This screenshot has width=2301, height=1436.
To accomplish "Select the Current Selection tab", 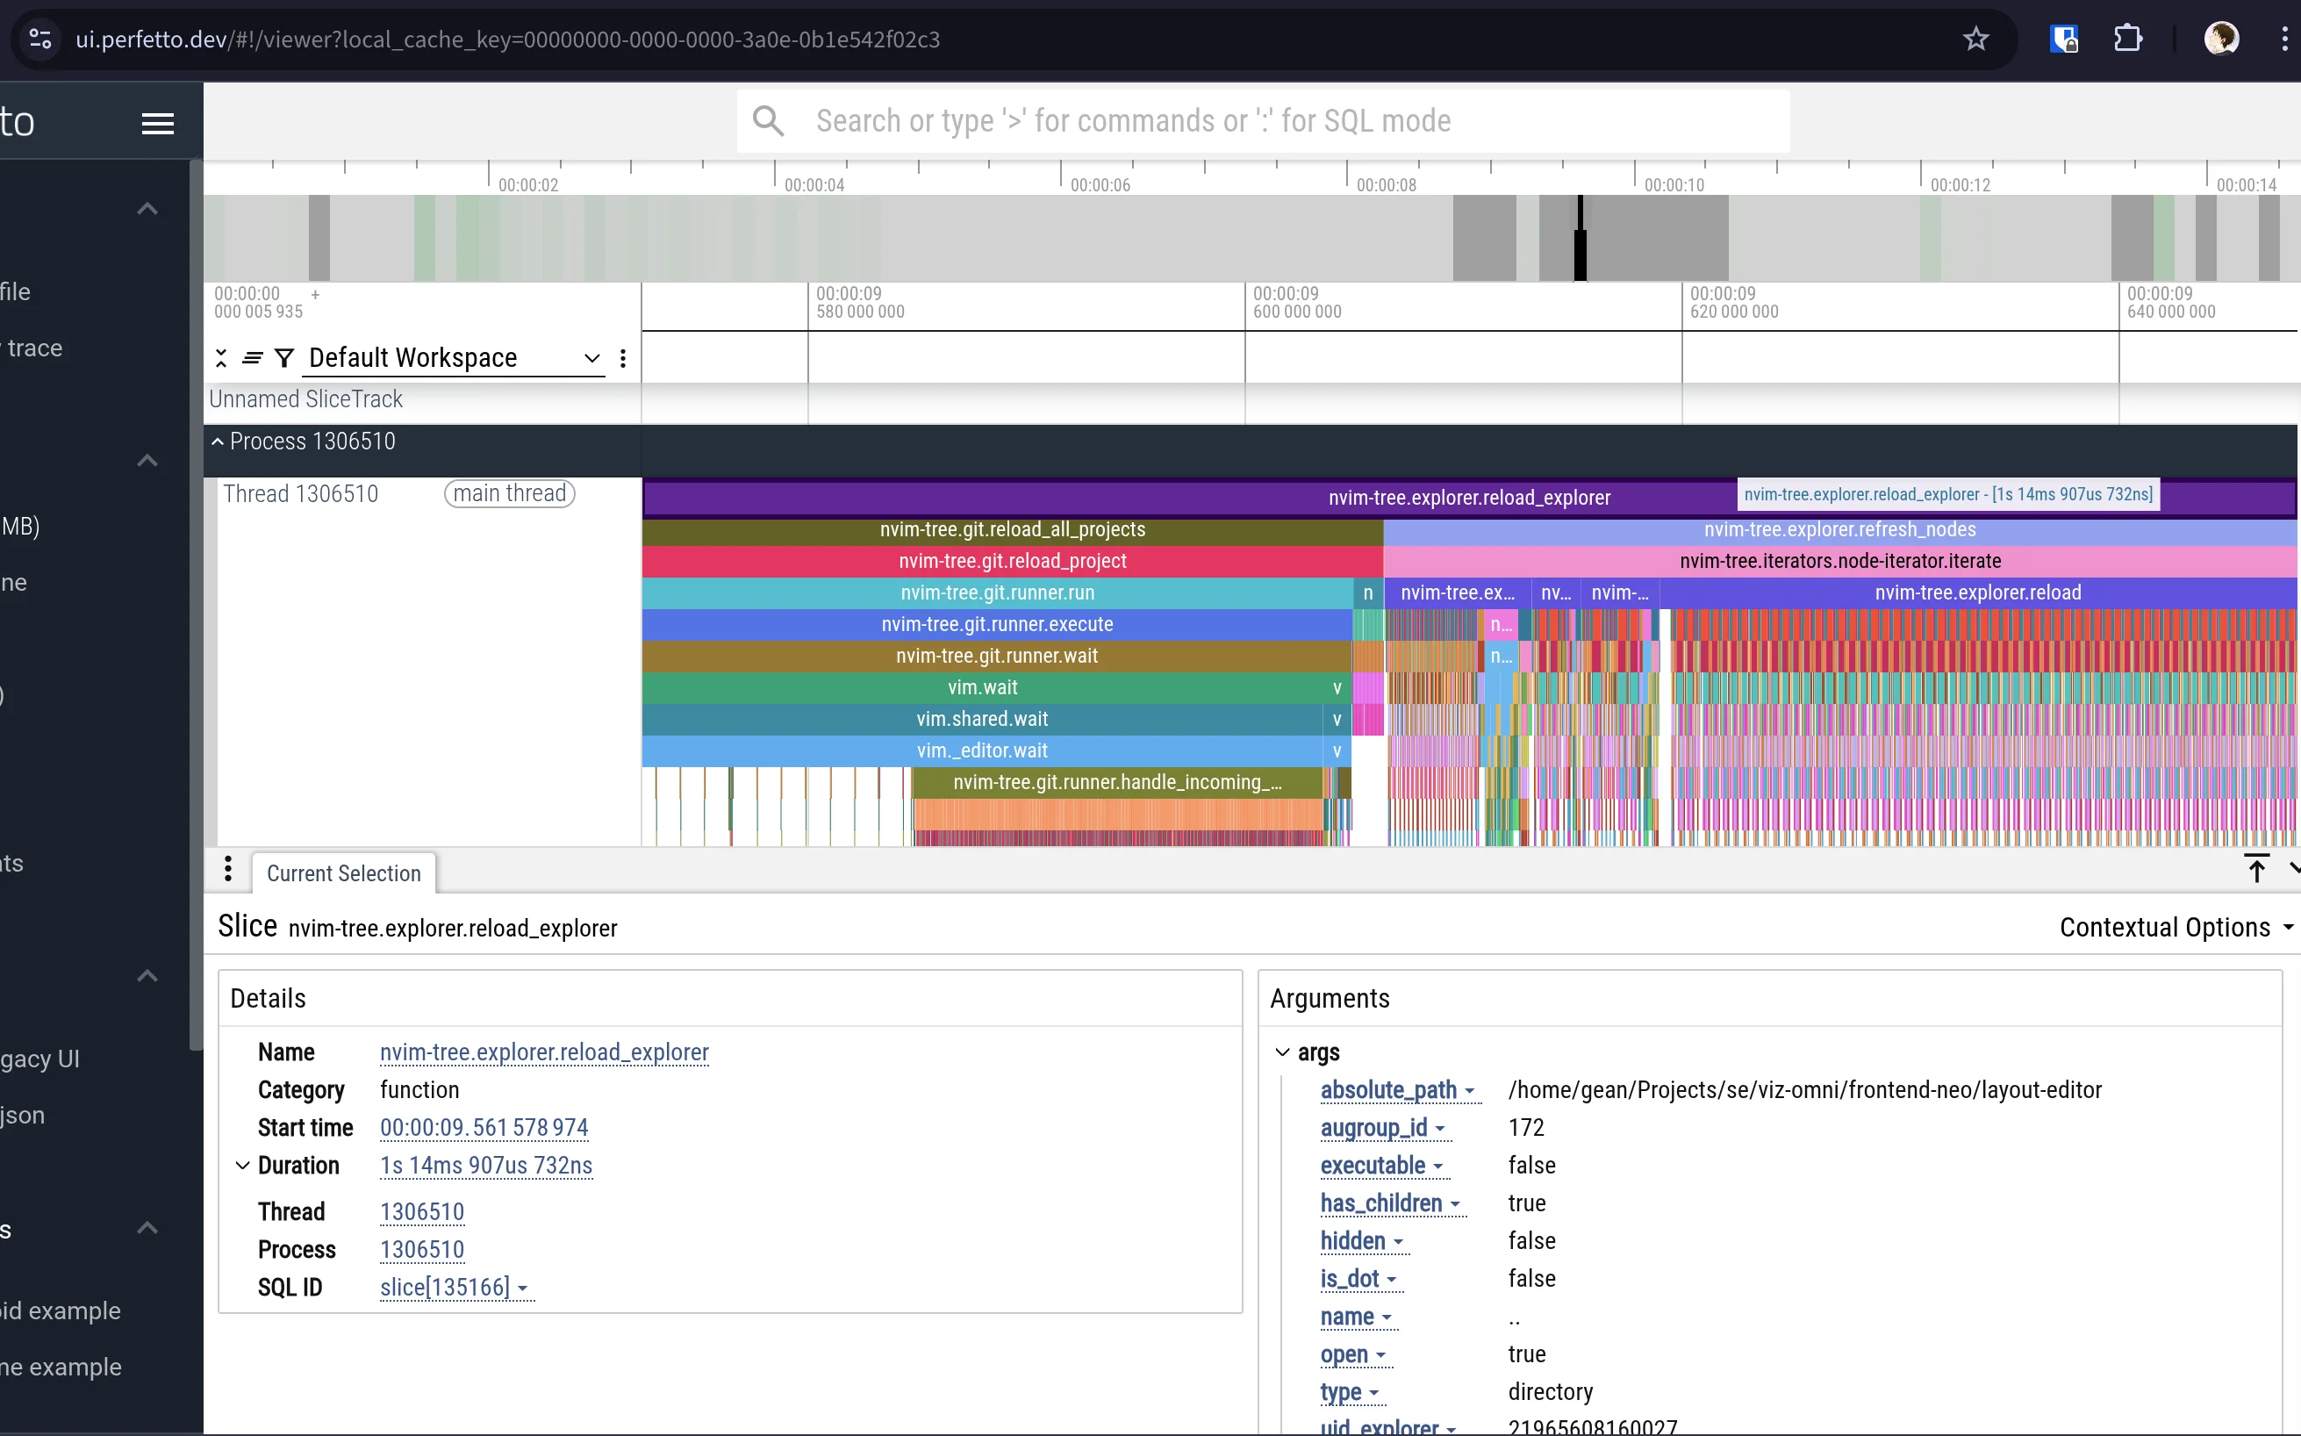I will click(344, 873).
